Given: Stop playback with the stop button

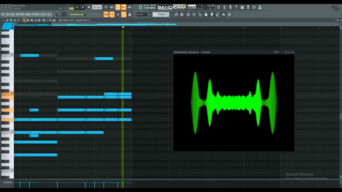Looking at the screenshot, I should coord(83,7).
